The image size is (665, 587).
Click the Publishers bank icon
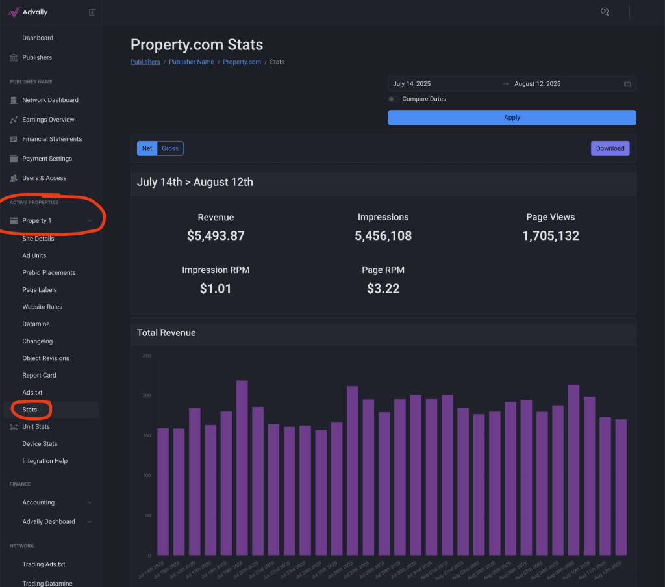[14, 57]
